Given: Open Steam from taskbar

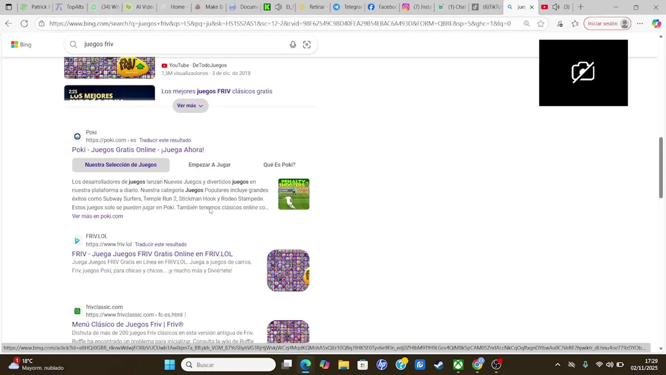Looking at the screenshot, I should (x=439, y=365).
